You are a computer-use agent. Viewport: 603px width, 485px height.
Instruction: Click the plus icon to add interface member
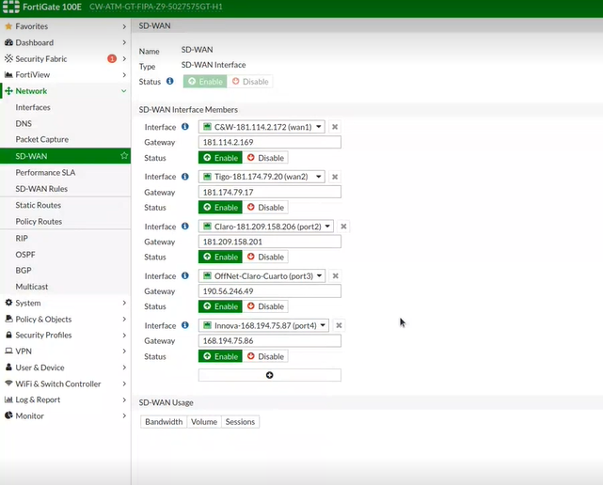click(x=269, y=375)
